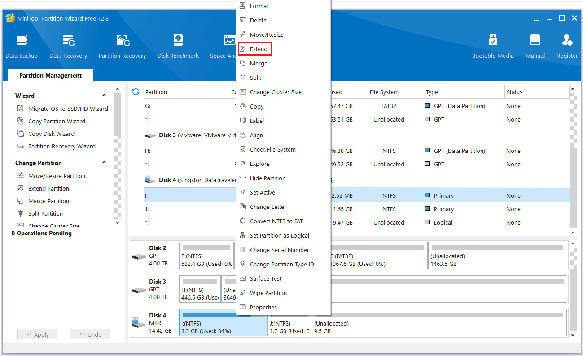Select Check File System menu entry

[x=284, y=149]
